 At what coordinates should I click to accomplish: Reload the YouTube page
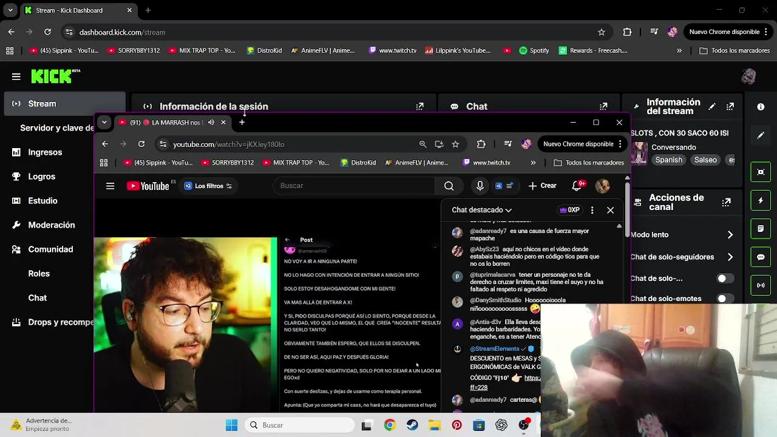tap(141, 144)
